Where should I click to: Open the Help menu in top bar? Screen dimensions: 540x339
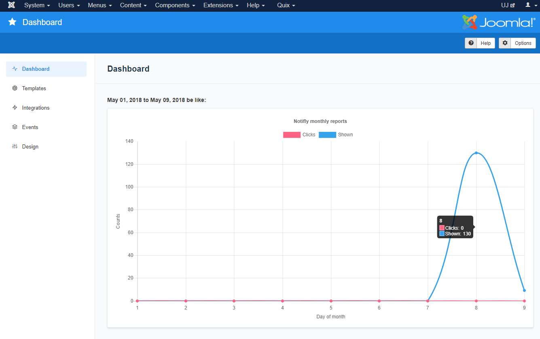tap(256, 5)
